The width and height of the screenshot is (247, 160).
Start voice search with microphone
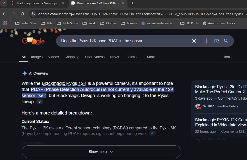pos(206,41)
